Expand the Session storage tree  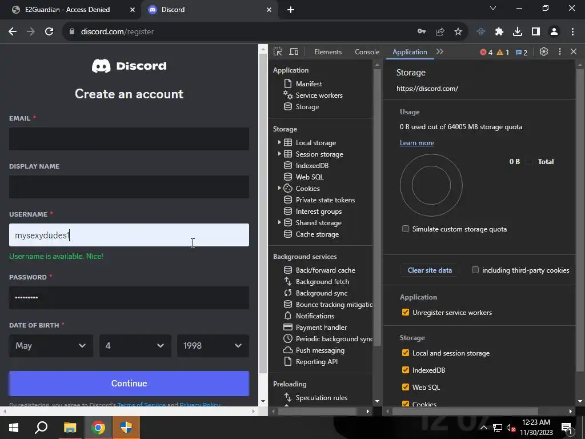tap(279, 154)
